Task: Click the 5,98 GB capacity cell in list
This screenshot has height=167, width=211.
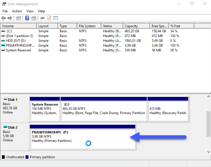Action: pos(130,45)
